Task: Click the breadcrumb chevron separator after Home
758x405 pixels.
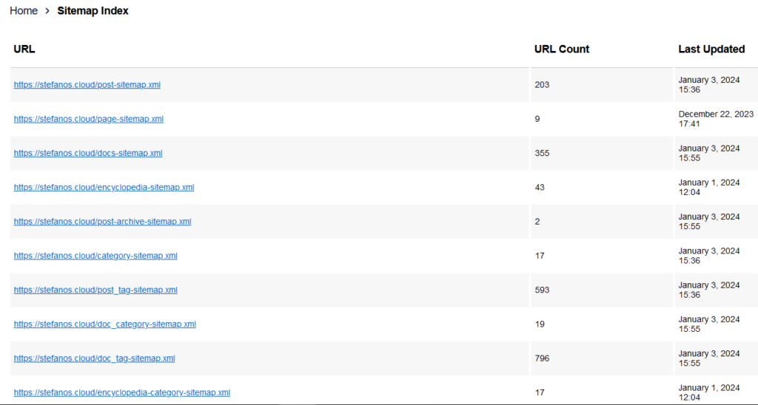Action: [47, 10]
